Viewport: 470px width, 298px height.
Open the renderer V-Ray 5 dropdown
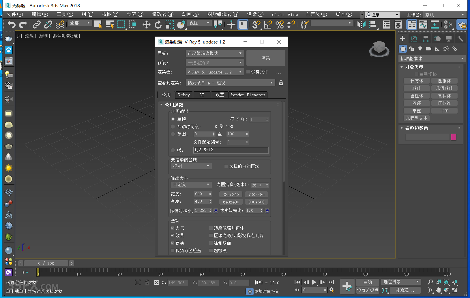pos(215,72)
